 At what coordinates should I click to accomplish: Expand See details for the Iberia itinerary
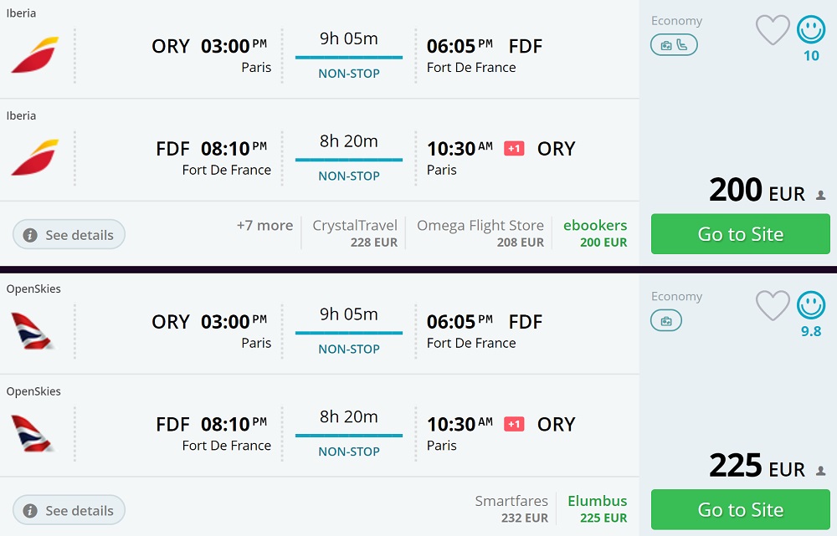click(x=69, y=235)
